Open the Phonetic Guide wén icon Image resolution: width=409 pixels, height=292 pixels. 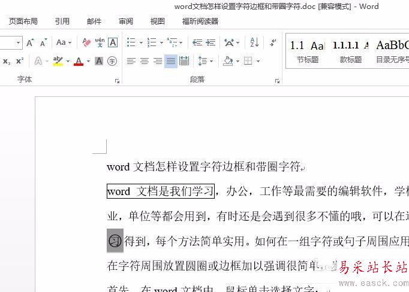coord(100,42)
